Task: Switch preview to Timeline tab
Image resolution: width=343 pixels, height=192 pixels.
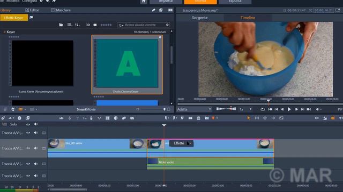Action: point(248,18)
